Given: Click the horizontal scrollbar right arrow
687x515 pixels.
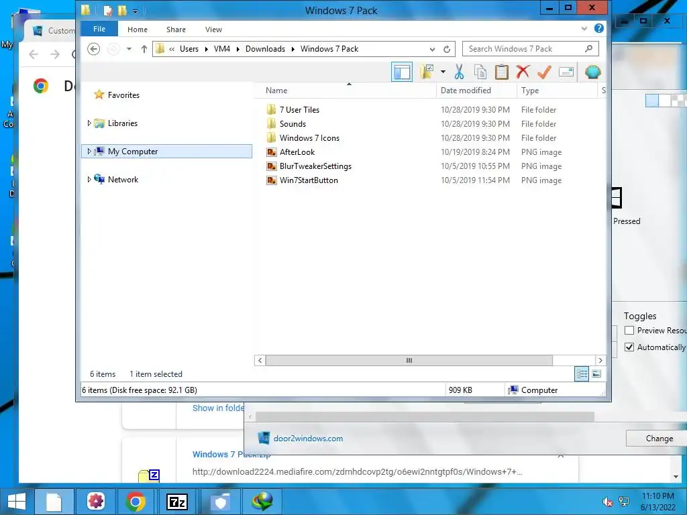Looking at the screenshot, I should (600, 360).
